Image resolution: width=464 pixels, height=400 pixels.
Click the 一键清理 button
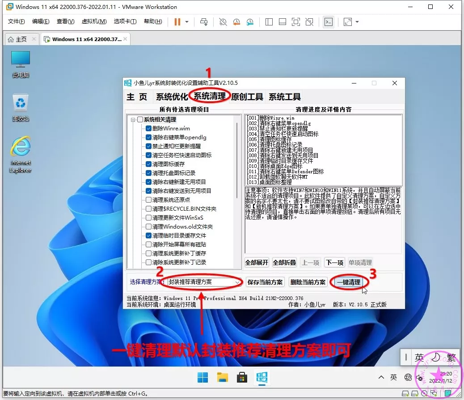coord(348,282)
